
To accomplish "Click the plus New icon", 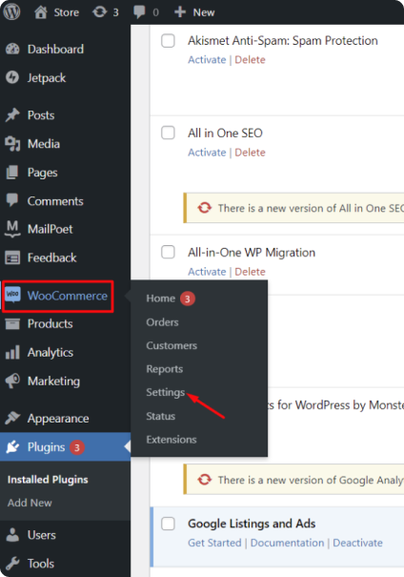I will click(180, 12).
